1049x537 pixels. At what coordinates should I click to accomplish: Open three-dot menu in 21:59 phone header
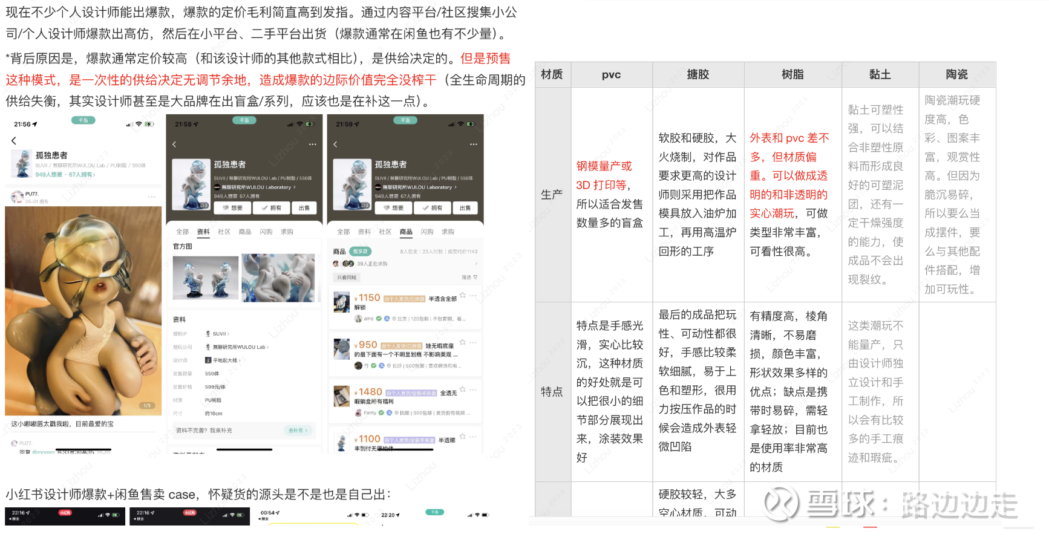pos(473,144)
